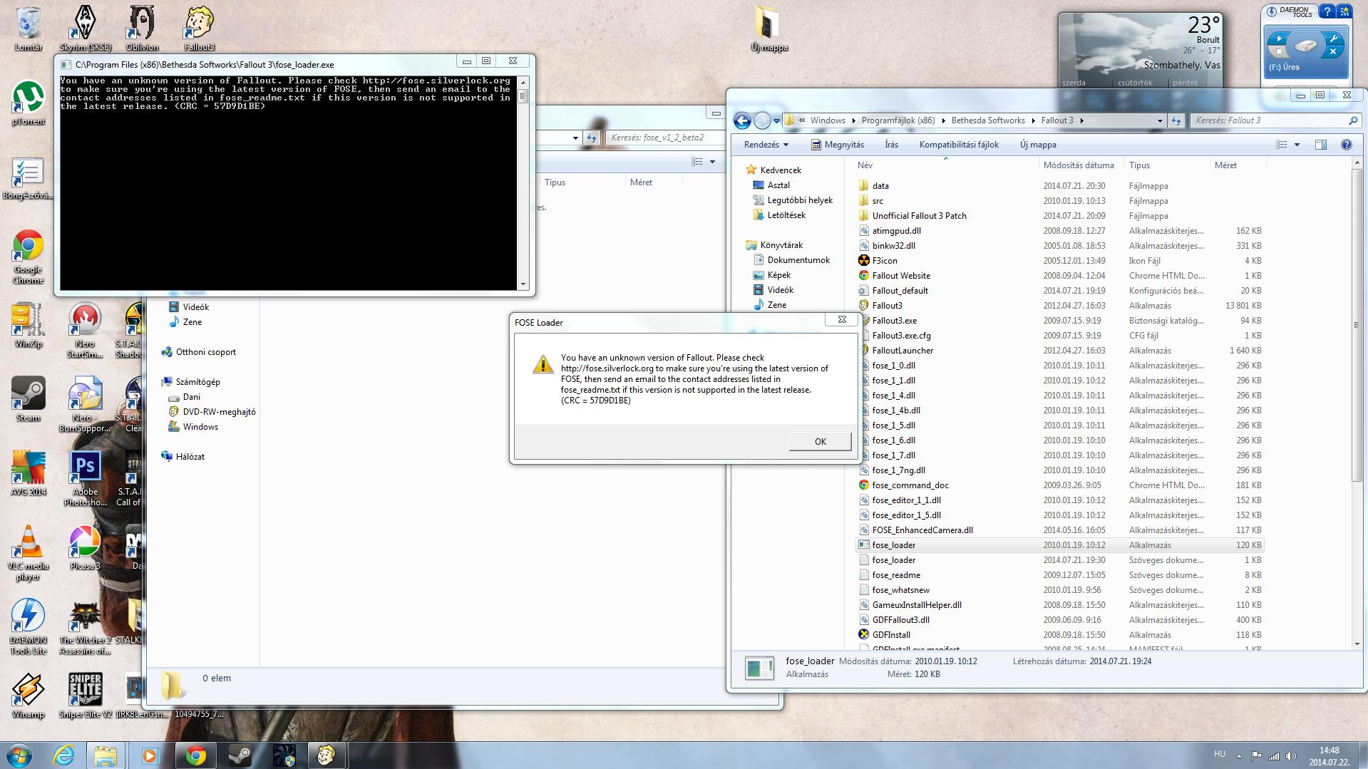Click Új mappa toolbar button
Viewport: 1368px width, 769px height.
(1038, 145)
